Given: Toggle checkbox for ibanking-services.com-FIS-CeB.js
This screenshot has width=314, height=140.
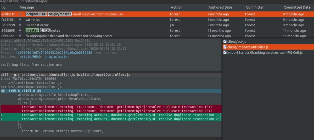Looking at the screenshot, I should click(x=225, y=52).
